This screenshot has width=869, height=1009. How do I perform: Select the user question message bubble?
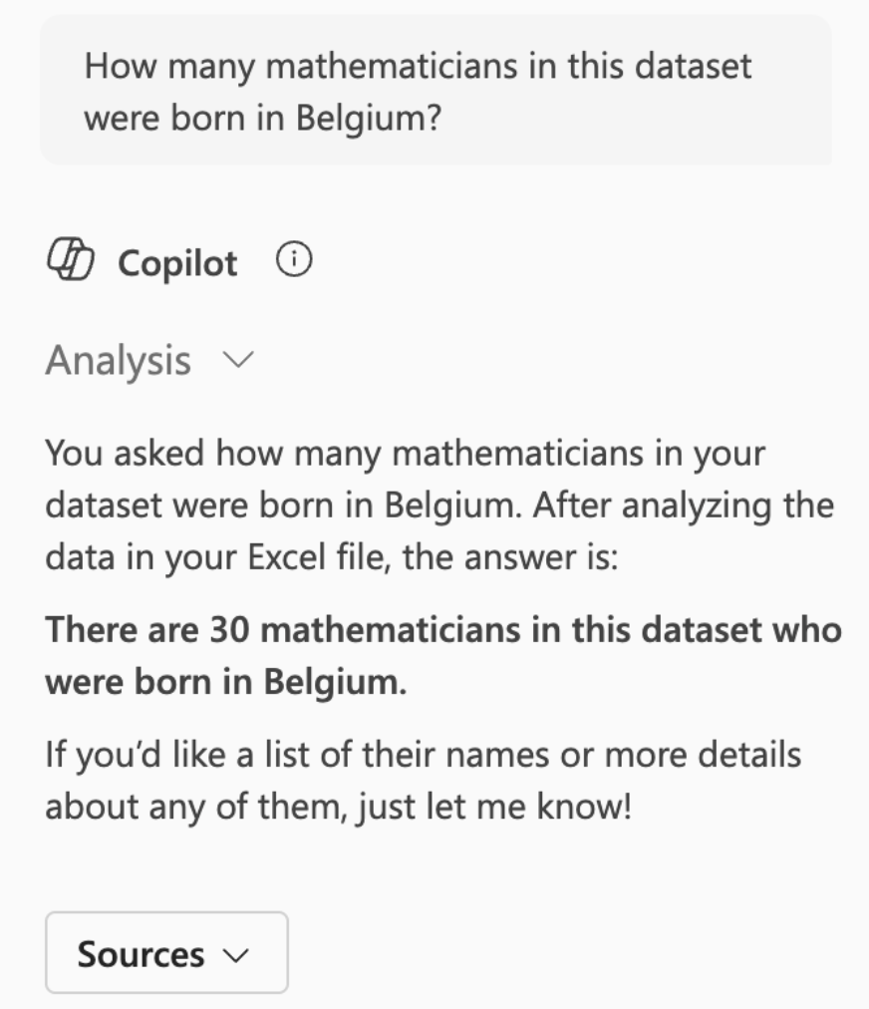pyautogui.click(x=435, y=91)
